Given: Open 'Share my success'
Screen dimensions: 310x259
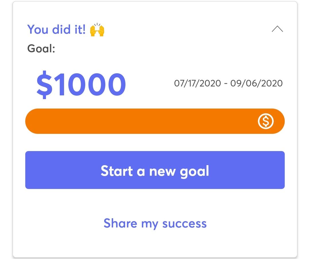Looking at the screenshot, I should [x=155, y=223].
